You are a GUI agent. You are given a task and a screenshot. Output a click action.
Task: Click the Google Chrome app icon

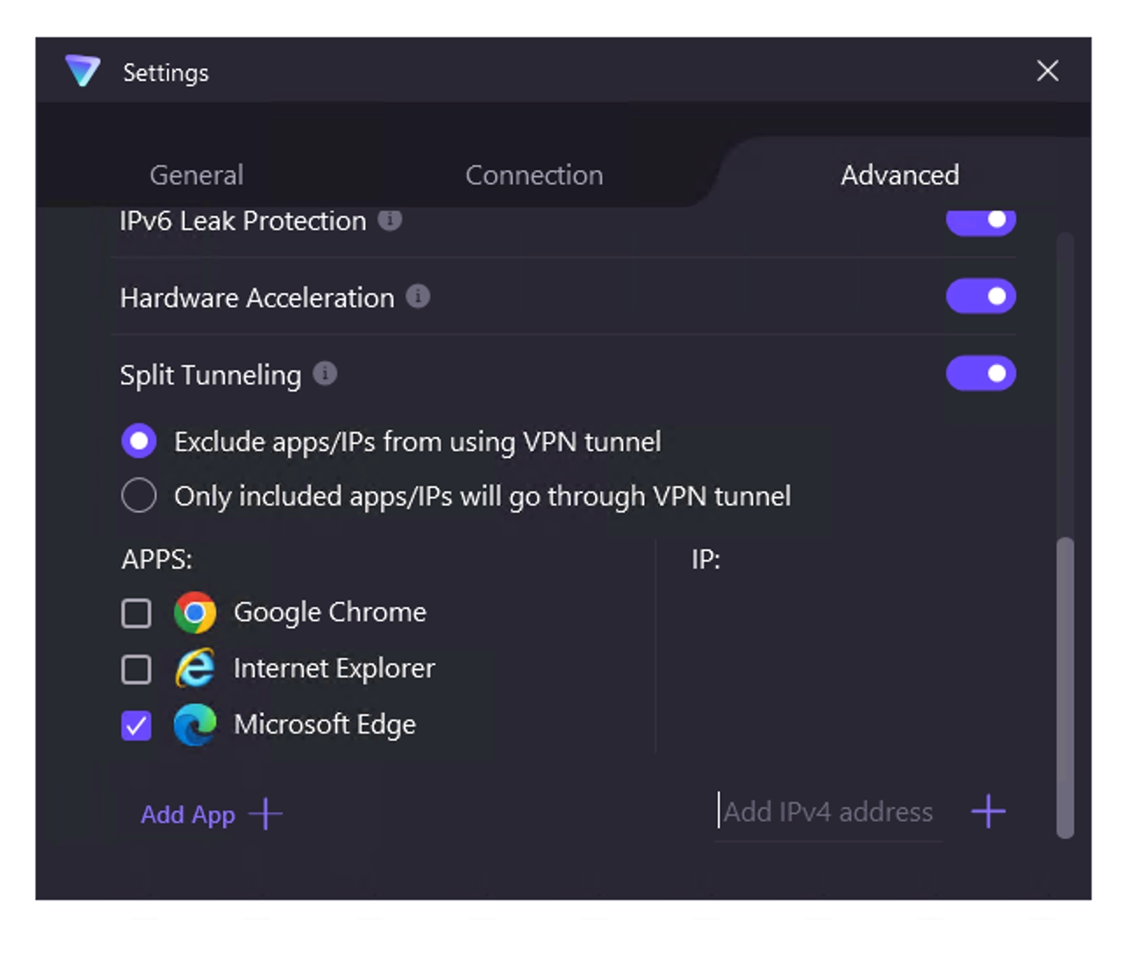195,613
